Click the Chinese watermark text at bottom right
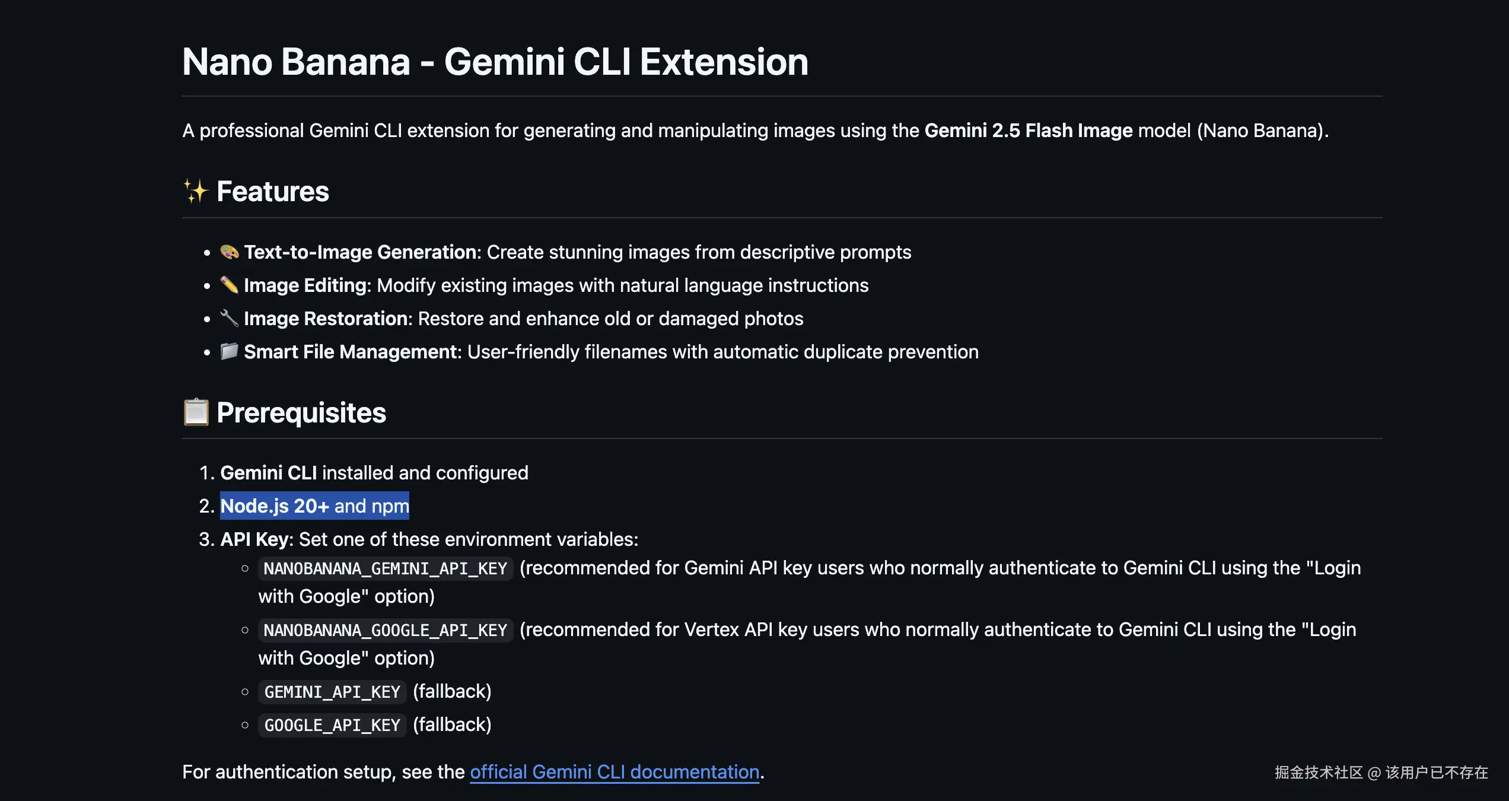1509x801 pixels. pos(1381,773)
